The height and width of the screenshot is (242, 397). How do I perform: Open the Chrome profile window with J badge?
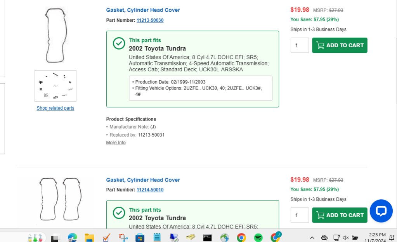pos(276,237)
